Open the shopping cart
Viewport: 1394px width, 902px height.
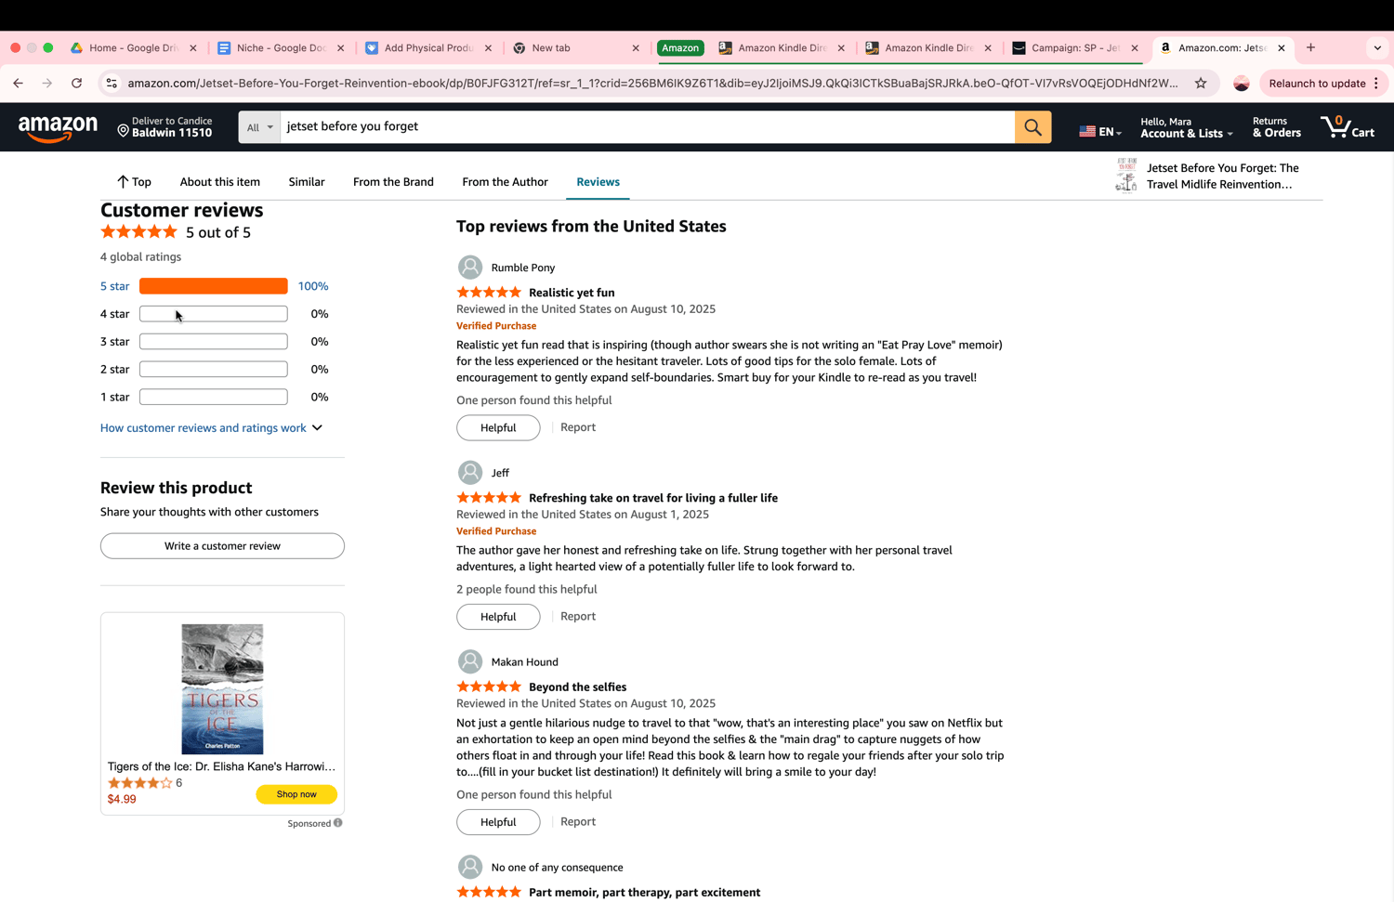tap(1347, 127)
